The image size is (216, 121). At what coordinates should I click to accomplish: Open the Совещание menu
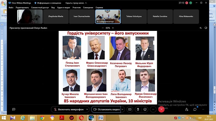(88, 8)
